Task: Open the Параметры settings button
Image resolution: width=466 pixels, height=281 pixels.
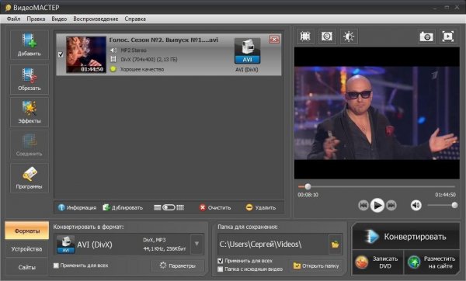Action: 178,265
